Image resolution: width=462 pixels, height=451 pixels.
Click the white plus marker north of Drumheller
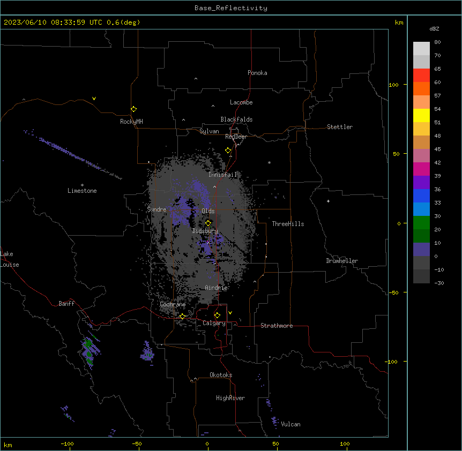328,201
